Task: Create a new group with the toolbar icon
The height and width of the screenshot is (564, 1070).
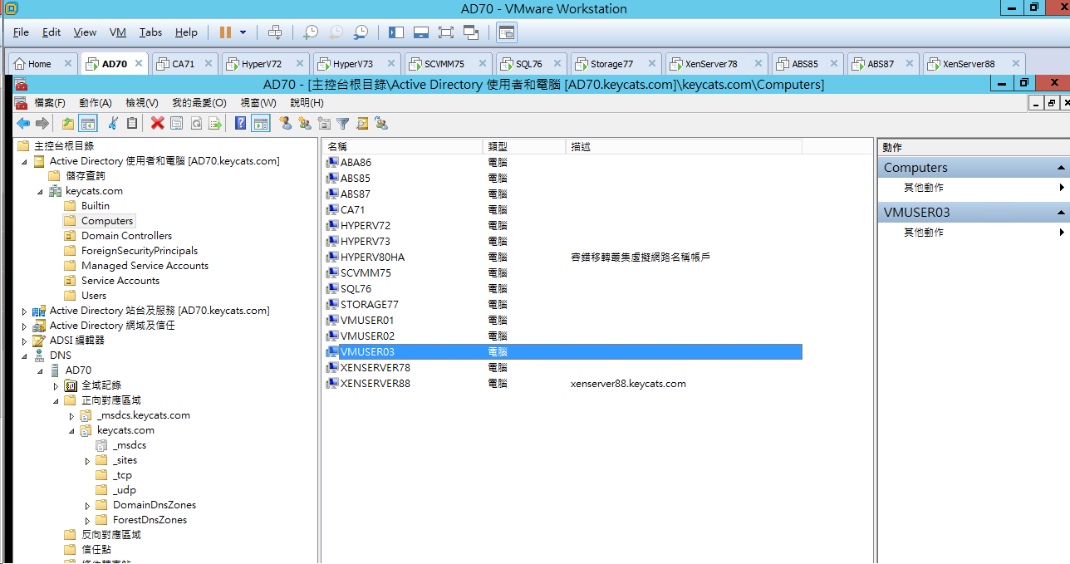Action: coord(305,124)
